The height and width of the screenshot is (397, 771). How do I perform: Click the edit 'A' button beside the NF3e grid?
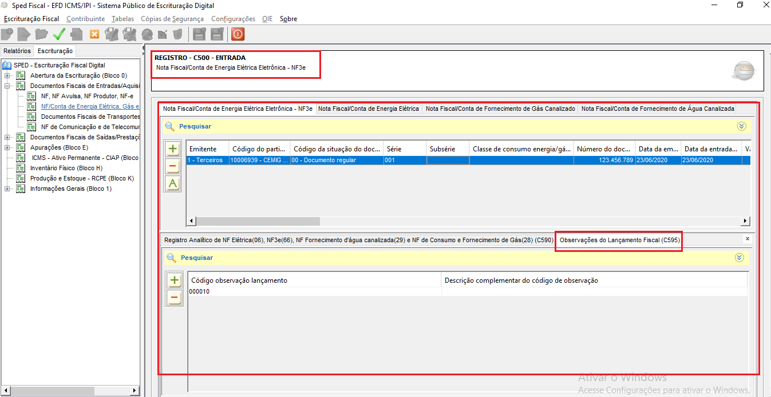(x=173, y=183)
